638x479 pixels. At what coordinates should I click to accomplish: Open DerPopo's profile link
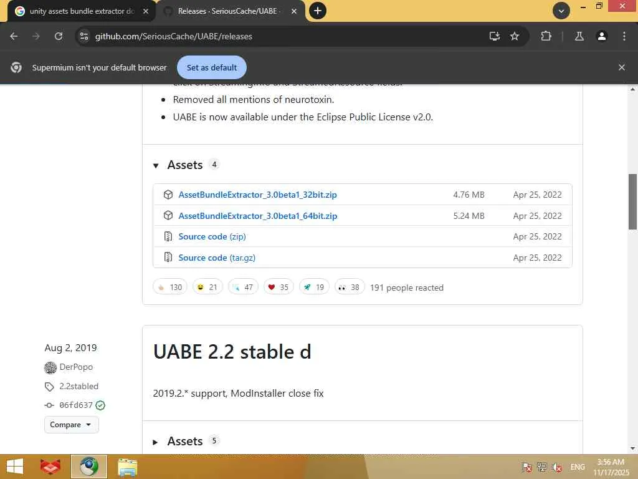click(76, 367)
